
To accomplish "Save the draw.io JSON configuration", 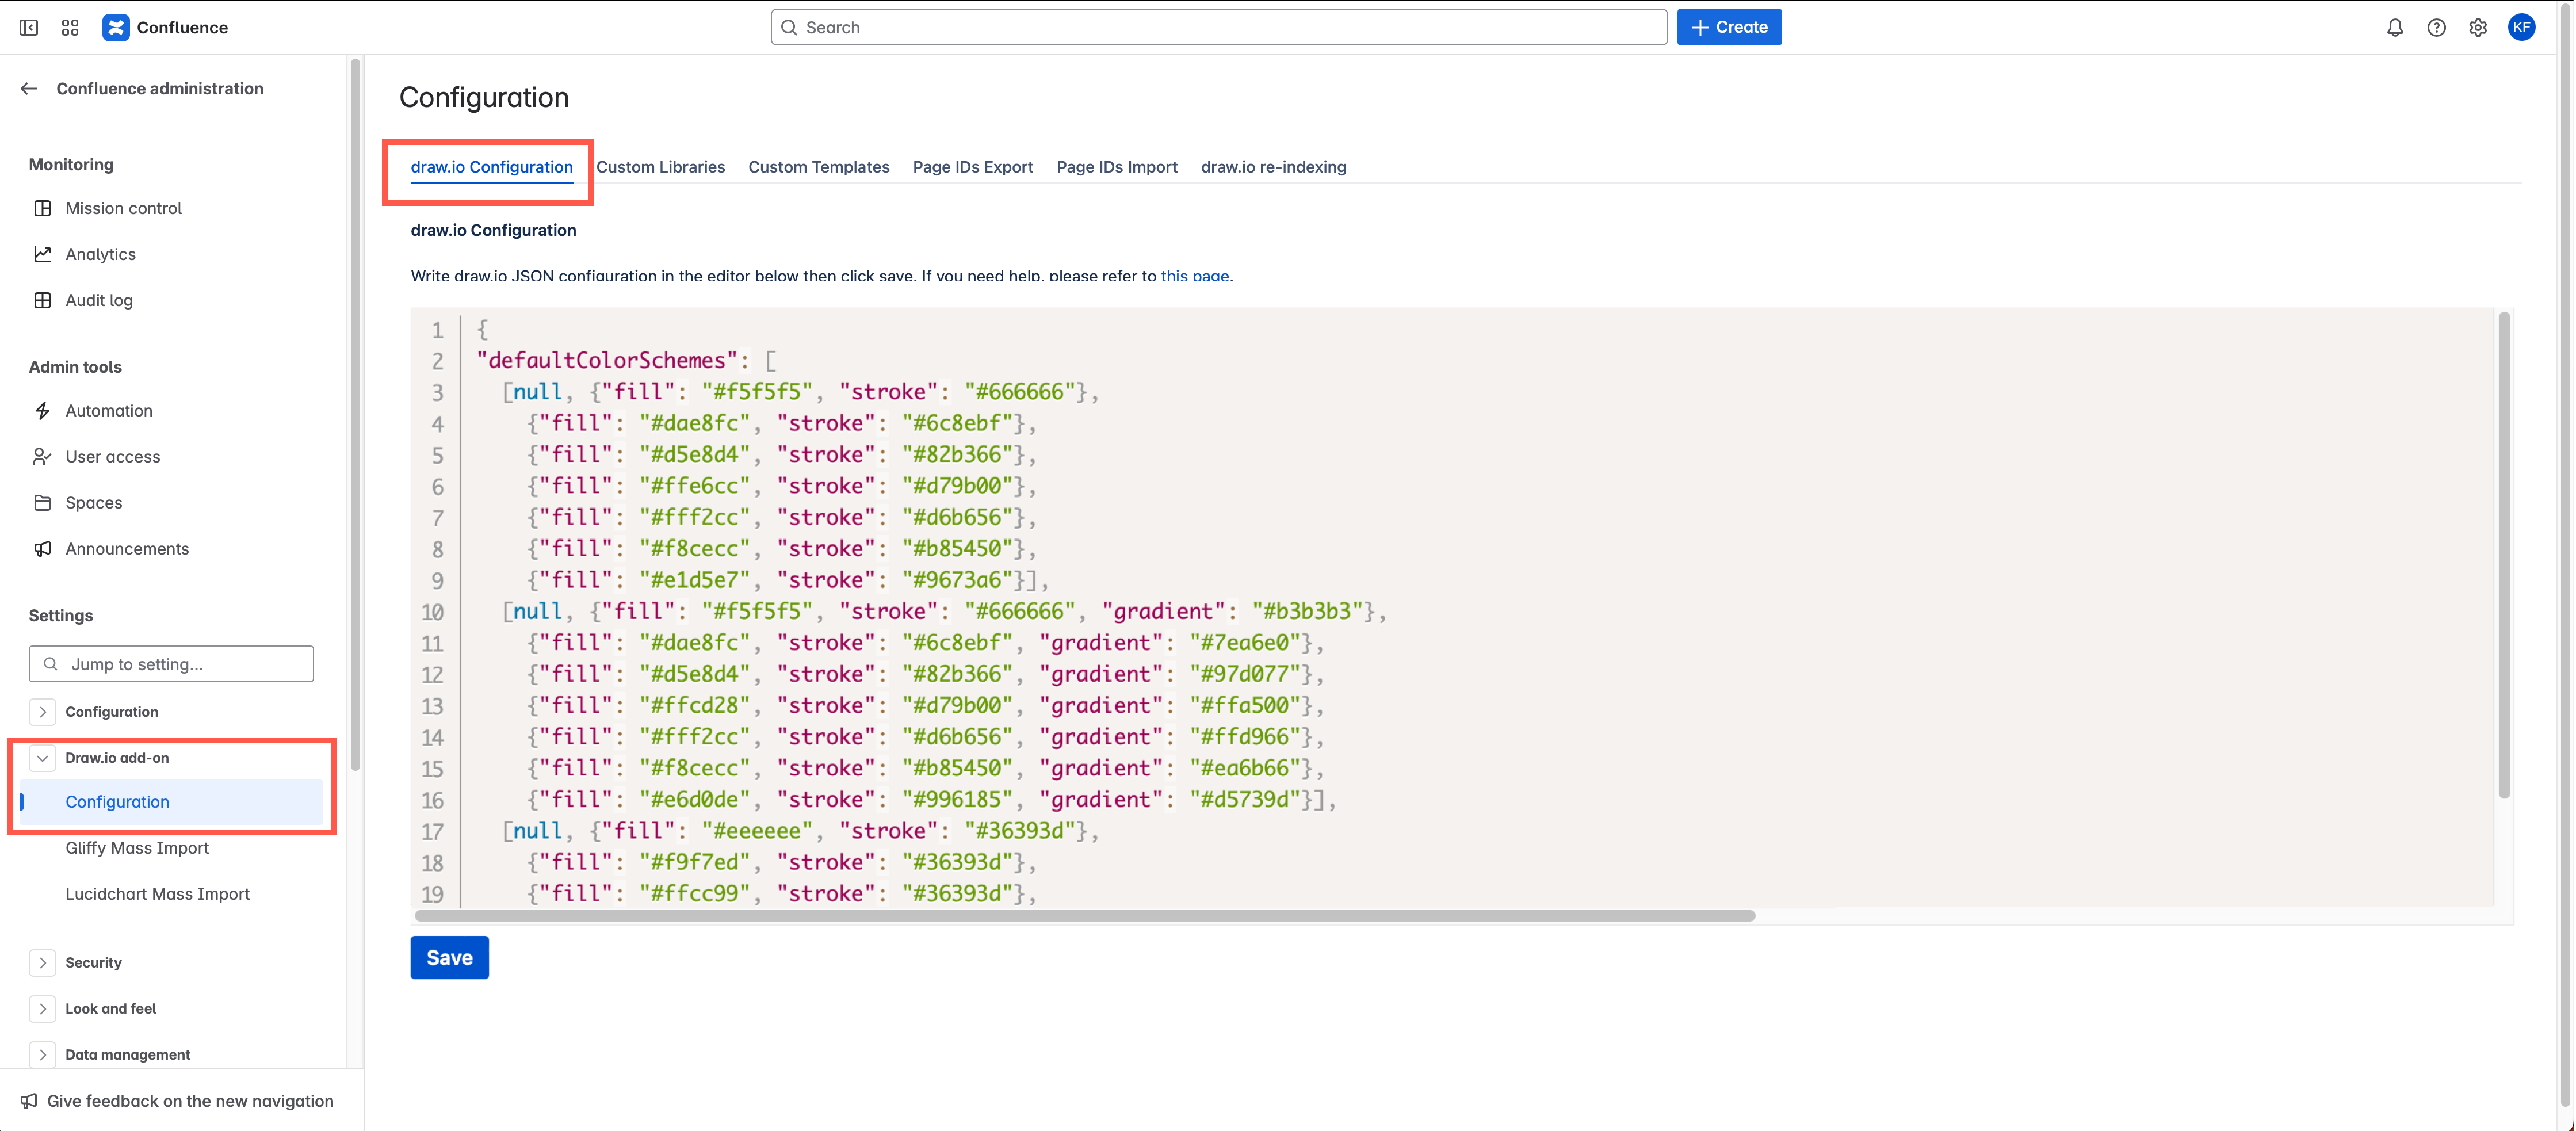I will 449,957.
